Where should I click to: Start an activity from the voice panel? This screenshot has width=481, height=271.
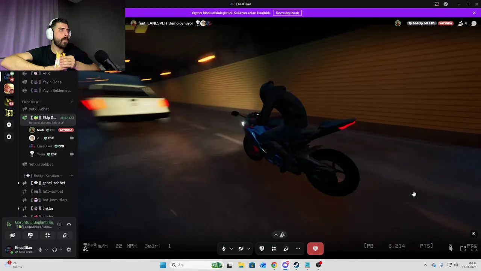point(48,235)
